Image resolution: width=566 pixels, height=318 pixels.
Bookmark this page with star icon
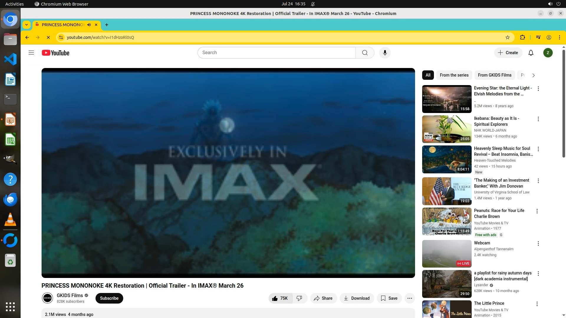(507, 37)
